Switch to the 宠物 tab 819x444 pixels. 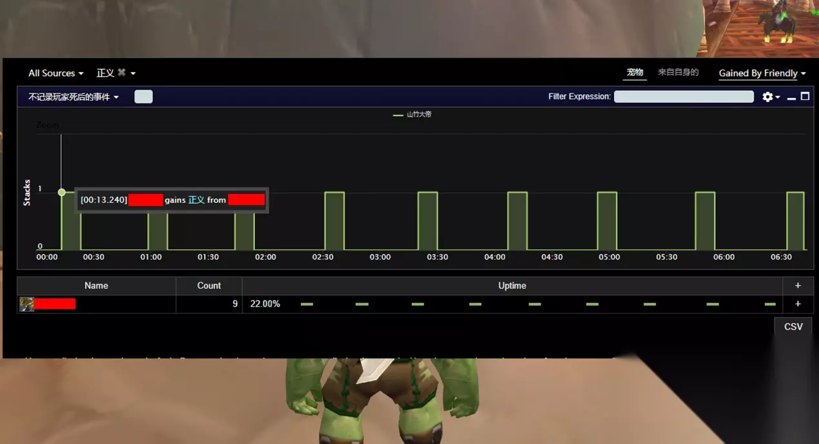tap(635, 73)
